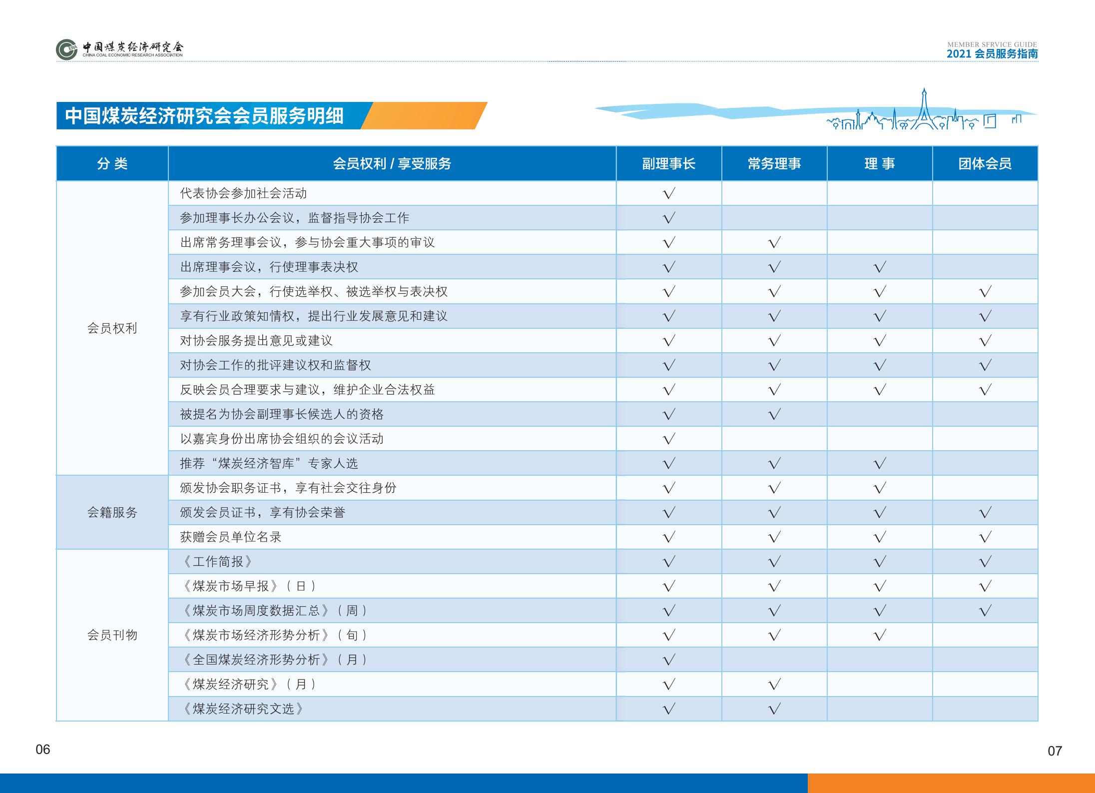Click the row 获赠会员单位名录
This screenshot has height=793, width=1095.
tap(603, 537)
